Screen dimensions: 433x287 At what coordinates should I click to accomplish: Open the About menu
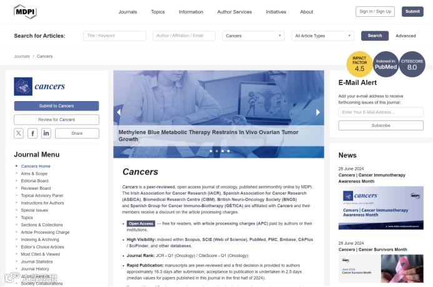tap(307, 12)
